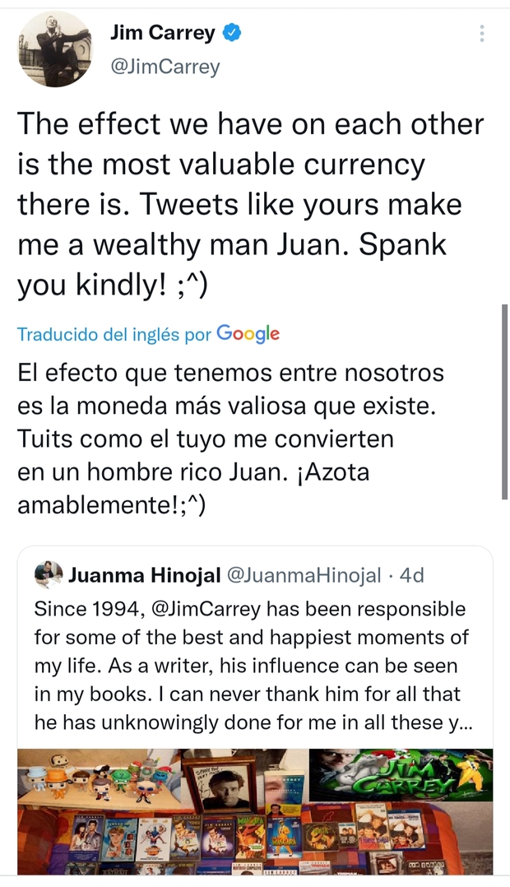
Task: Open the Funko figures photo
Action: click(x=99, y=778)
